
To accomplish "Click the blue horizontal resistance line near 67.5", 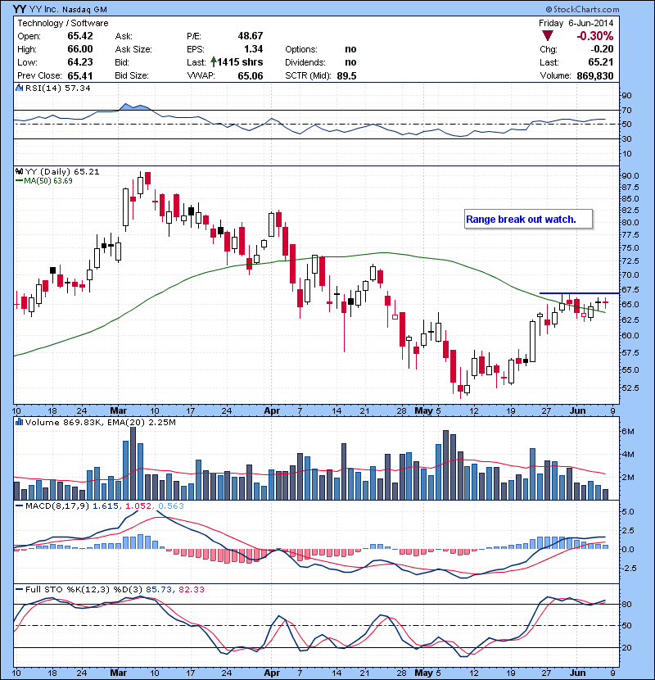I will coord(579,293).
